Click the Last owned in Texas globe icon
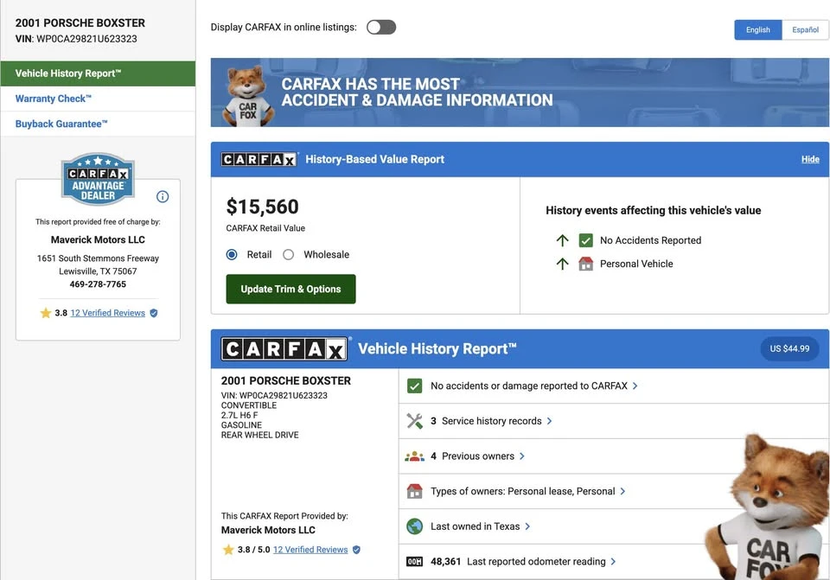The height and width of the screenshot is (580, 830). [414, 526]
